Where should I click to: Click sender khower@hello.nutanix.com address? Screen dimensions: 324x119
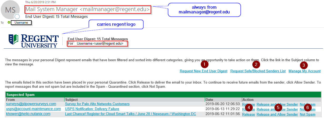point(28,114)
